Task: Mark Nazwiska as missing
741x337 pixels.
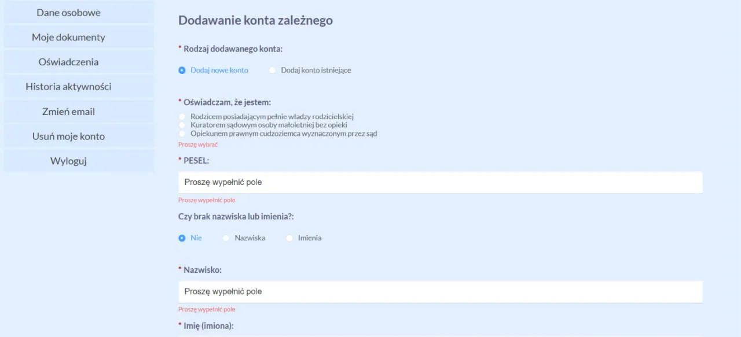Action: (x=226, y=238)
